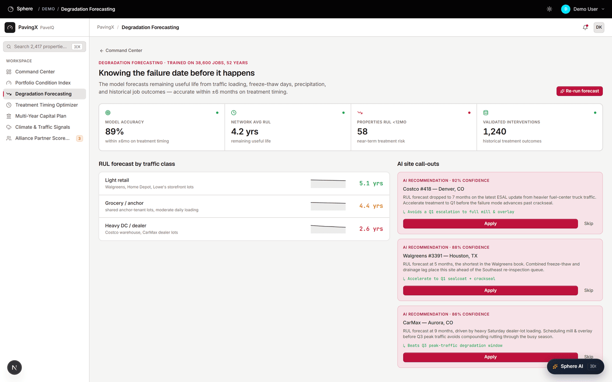
Task: Open the Grocery / anchor forecast row
Action: [244, 206]
